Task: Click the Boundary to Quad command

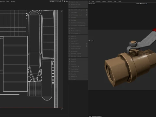Action: (76, 56)
